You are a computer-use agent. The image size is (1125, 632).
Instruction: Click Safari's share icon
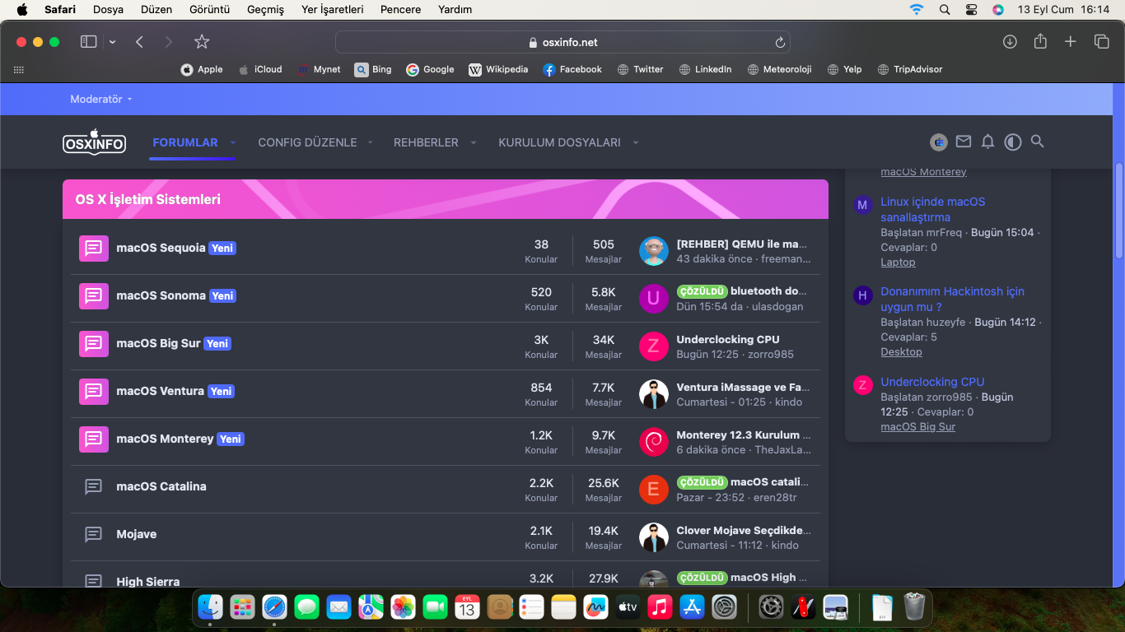1040,41
